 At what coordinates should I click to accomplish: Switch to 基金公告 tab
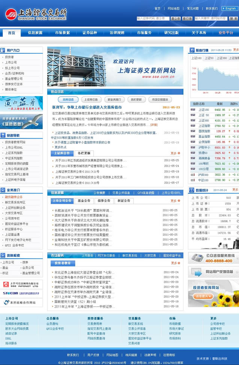(x=84, y=201)
